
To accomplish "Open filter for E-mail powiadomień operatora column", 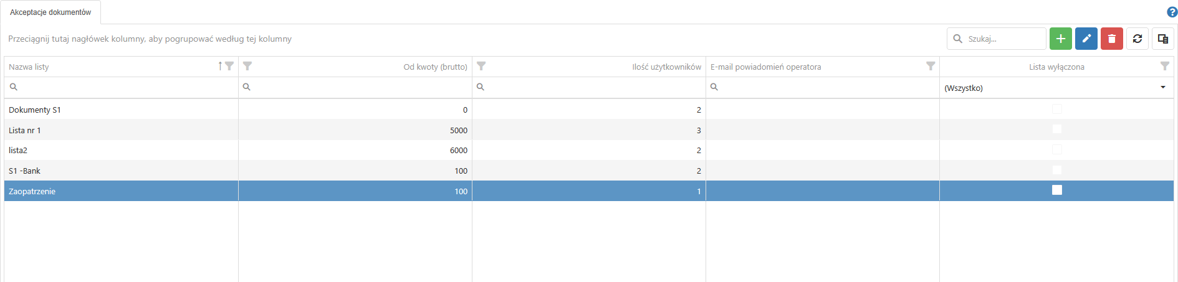I will coord(931,66).
